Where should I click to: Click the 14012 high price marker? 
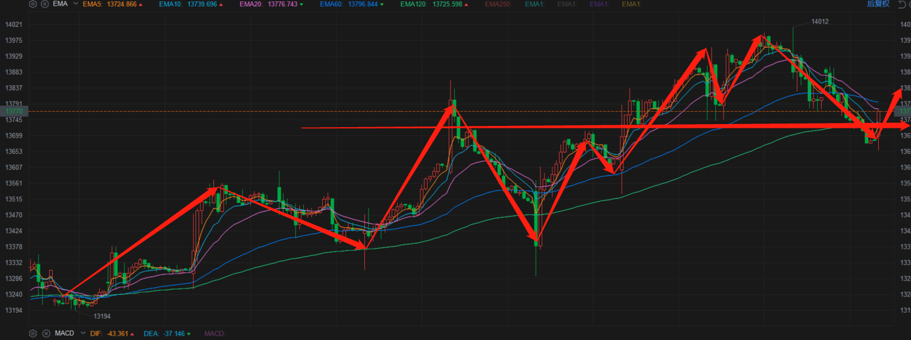(x=820, y=21)
